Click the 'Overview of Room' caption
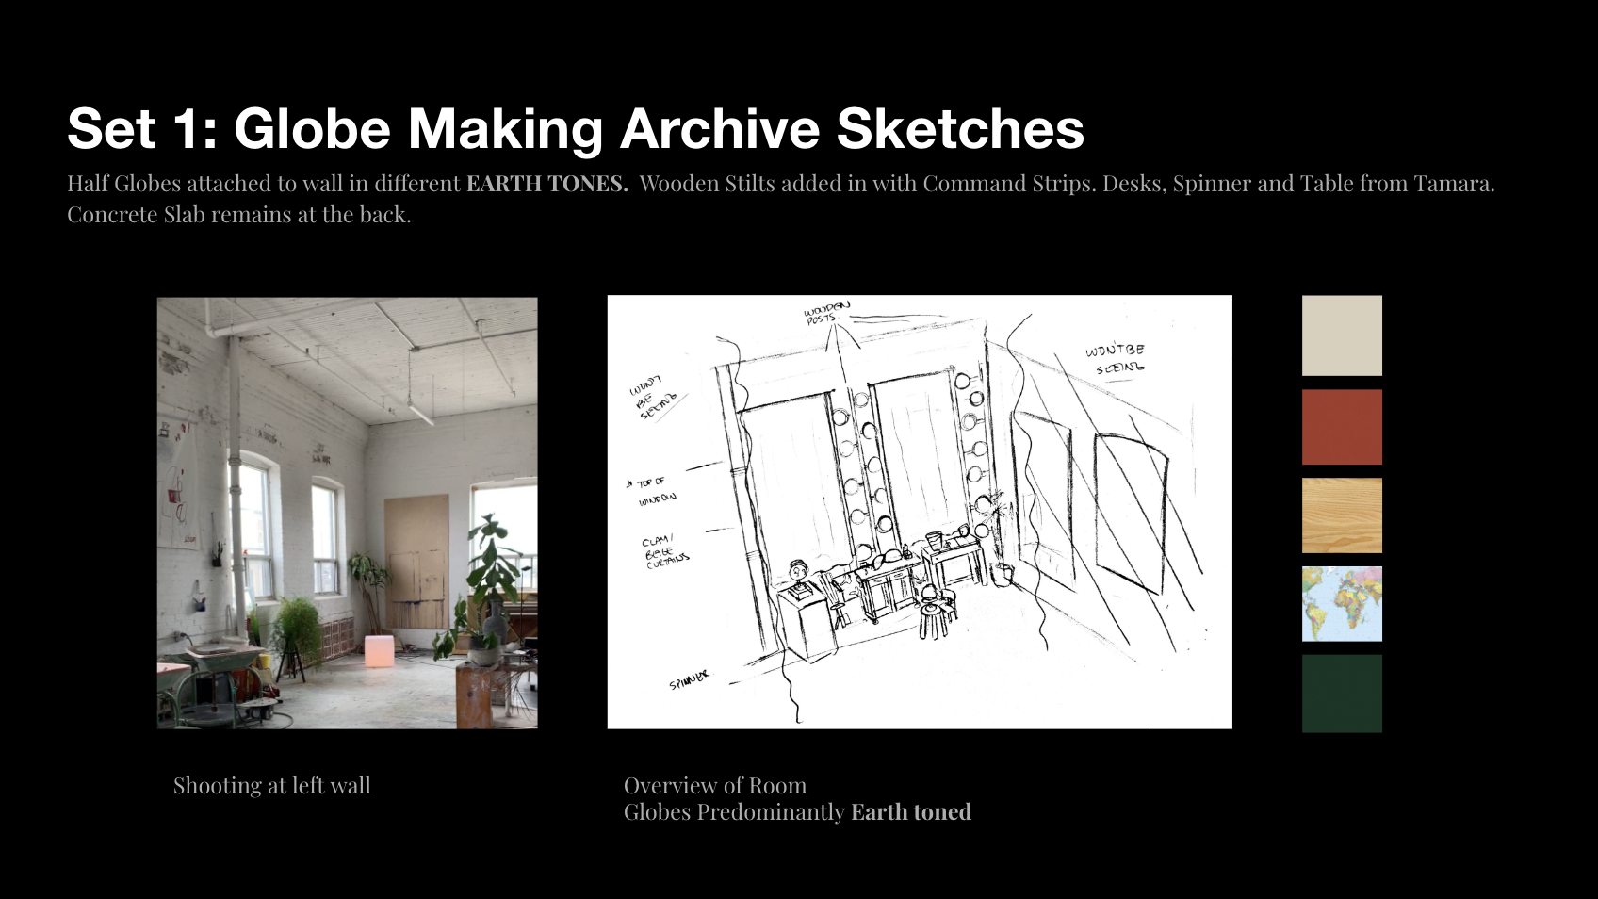The height and width of the screenshot is (899, 1598). tap(715, 785)
